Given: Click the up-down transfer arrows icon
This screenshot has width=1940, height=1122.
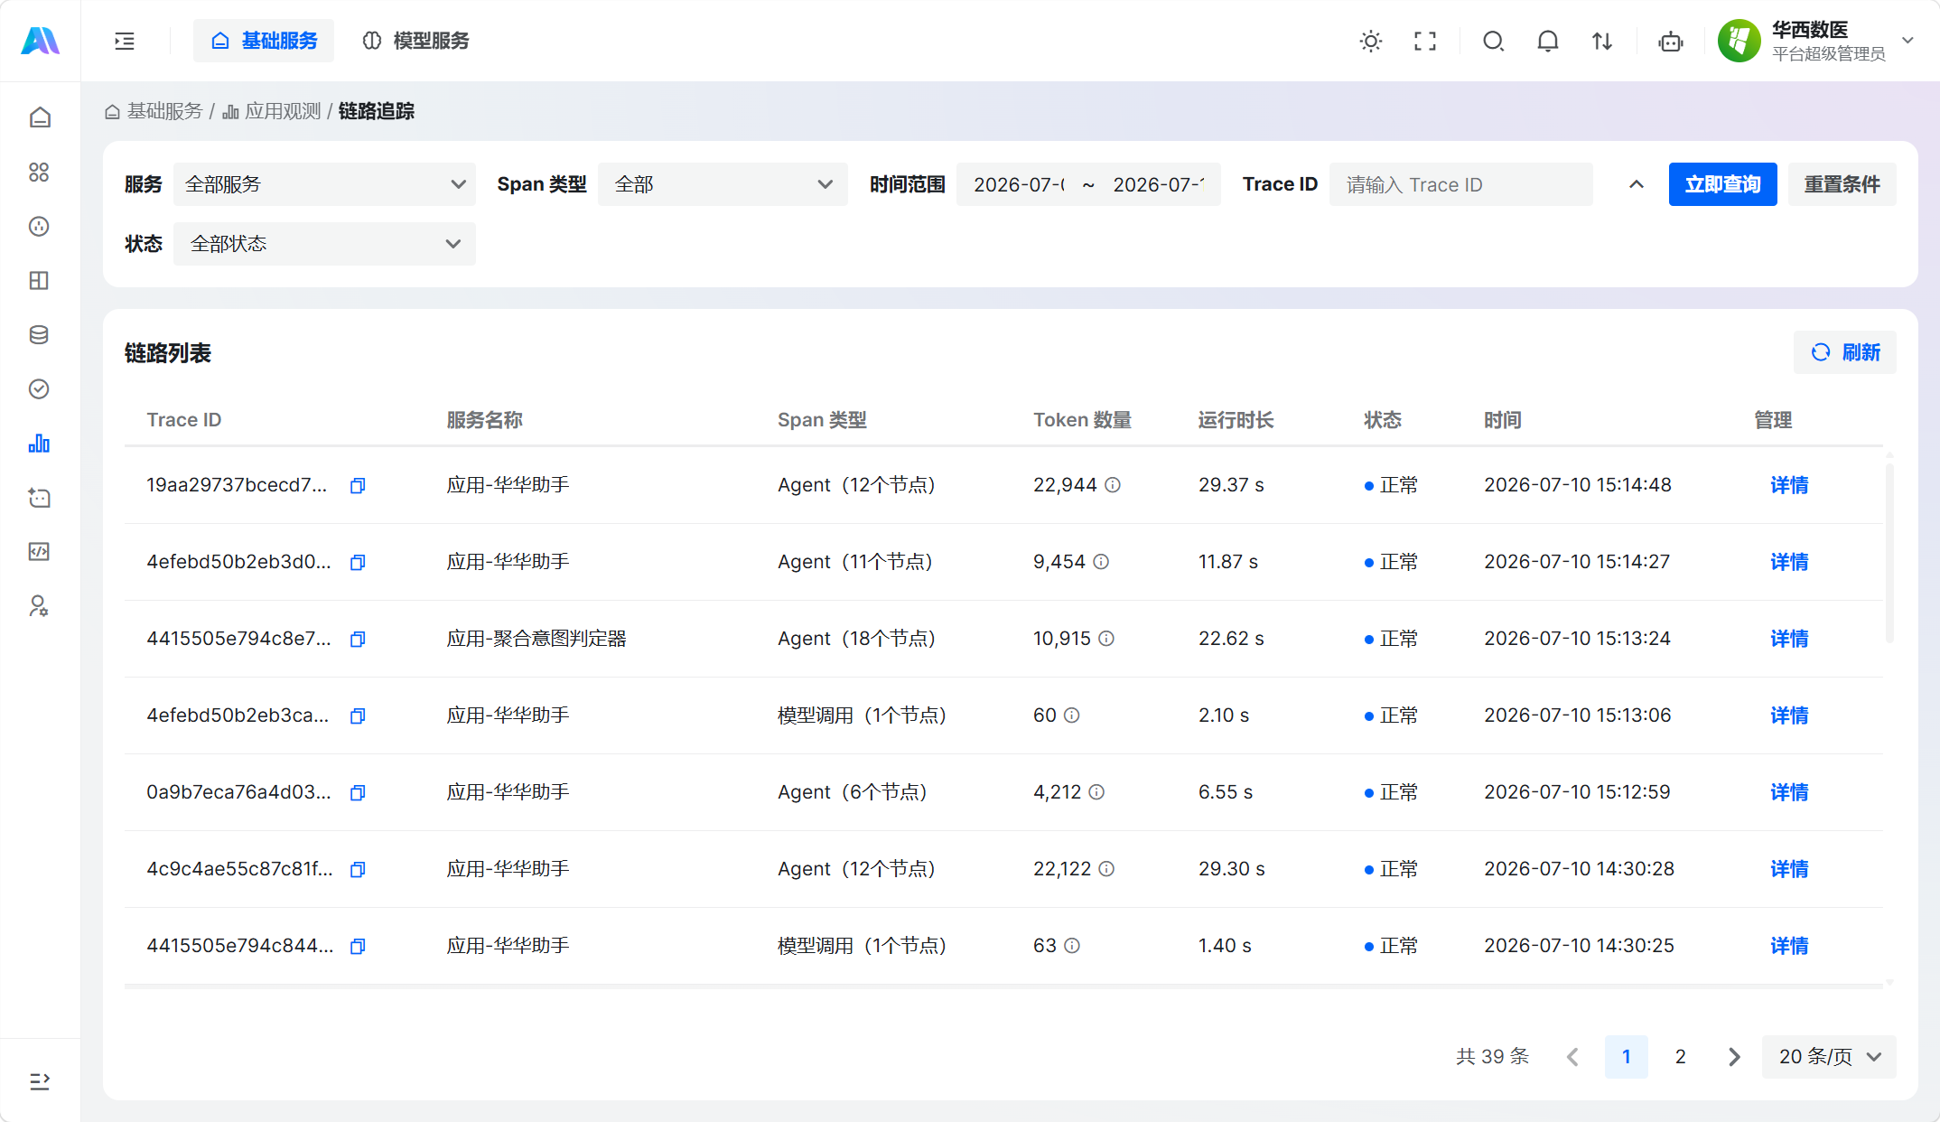Looking at the screenshot, I should point(1602,41).
